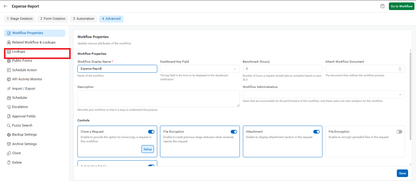Open Workflow Properties in the sidebar
The height and width of the screenshot is (181, 416).
35,33
